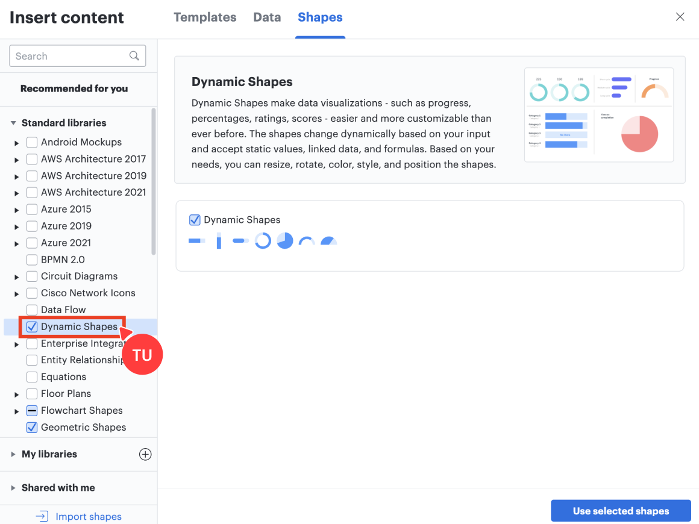699x524 pixels.
Task: Click the Use selected shapes button
Action: [x=621, y=511]
